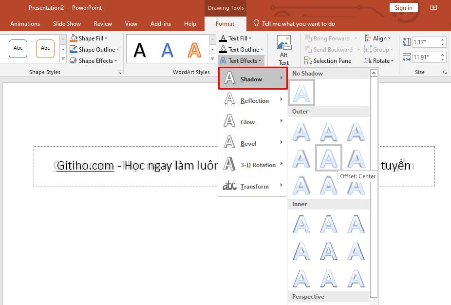Open the Alt Text pane
451x305 pixels.
tap(284, 49)
